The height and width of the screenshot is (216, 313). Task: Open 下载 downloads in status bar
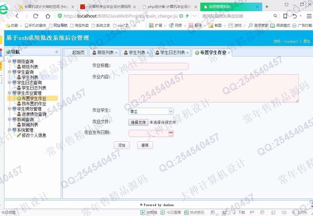(239, 212)
